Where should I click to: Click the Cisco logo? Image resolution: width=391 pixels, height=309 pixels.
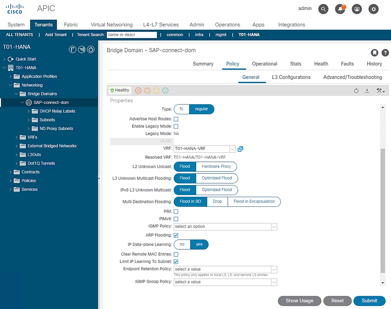tap(14, 9)
